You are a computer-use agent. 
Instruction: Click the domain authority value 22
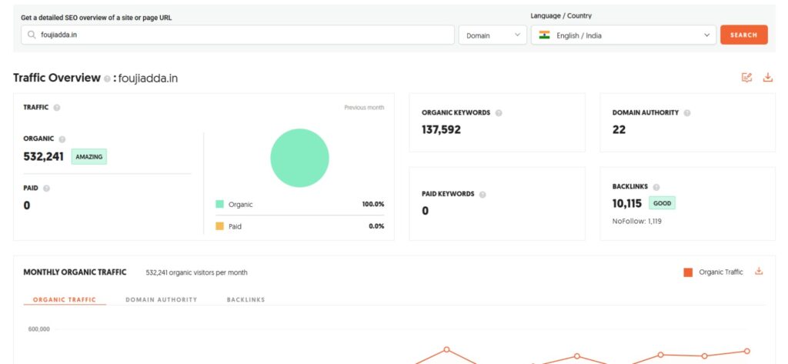[x=619, y=130]
